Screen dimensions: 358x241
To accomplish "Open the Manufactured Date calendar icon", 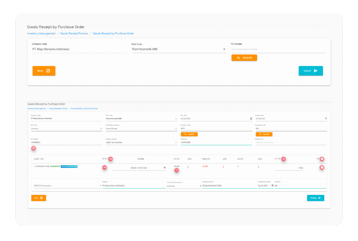I will (x=272, y=186).
